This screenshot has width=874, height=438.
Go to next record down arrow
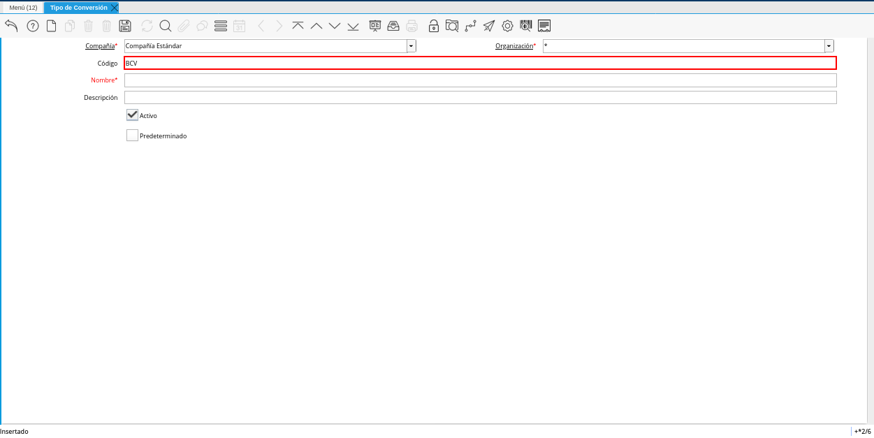coord(335,26)
